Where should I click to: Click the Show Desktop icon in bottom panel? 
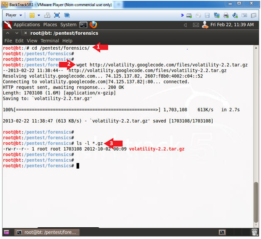pyautogui.click(x=6, y=232)
